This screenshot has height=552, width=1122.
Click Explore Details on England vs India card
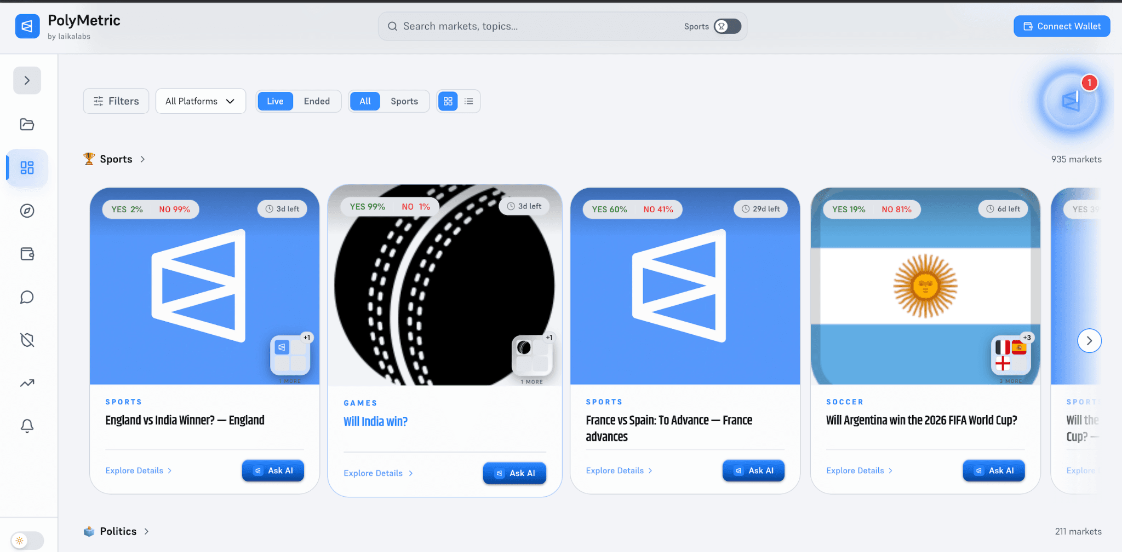(x=139, y=470)
